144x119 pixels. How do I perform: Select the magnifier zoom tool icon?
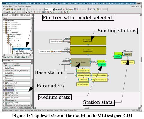[x=29, y=12]
